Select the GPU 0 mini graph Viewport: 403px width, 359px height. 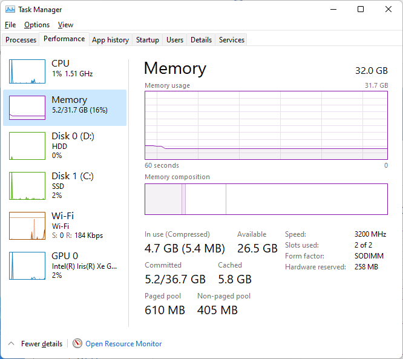27,265
